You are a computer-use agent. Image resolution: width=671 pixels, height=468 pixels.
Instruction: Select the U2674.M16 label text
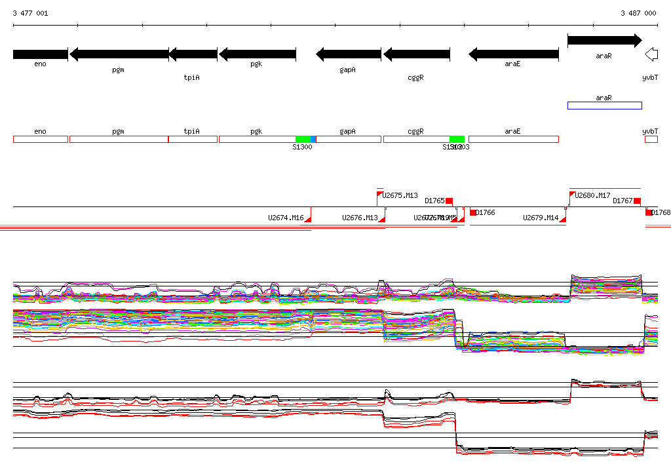pos(286,218)
